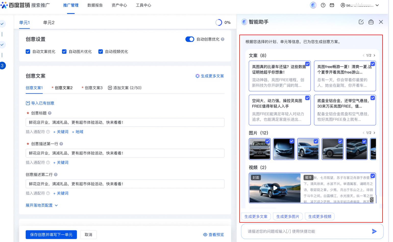The width and height of the screenshot is (393, 242).
Task: Open the toolbox icon in assistant header
Action: (x=371, y=22)
